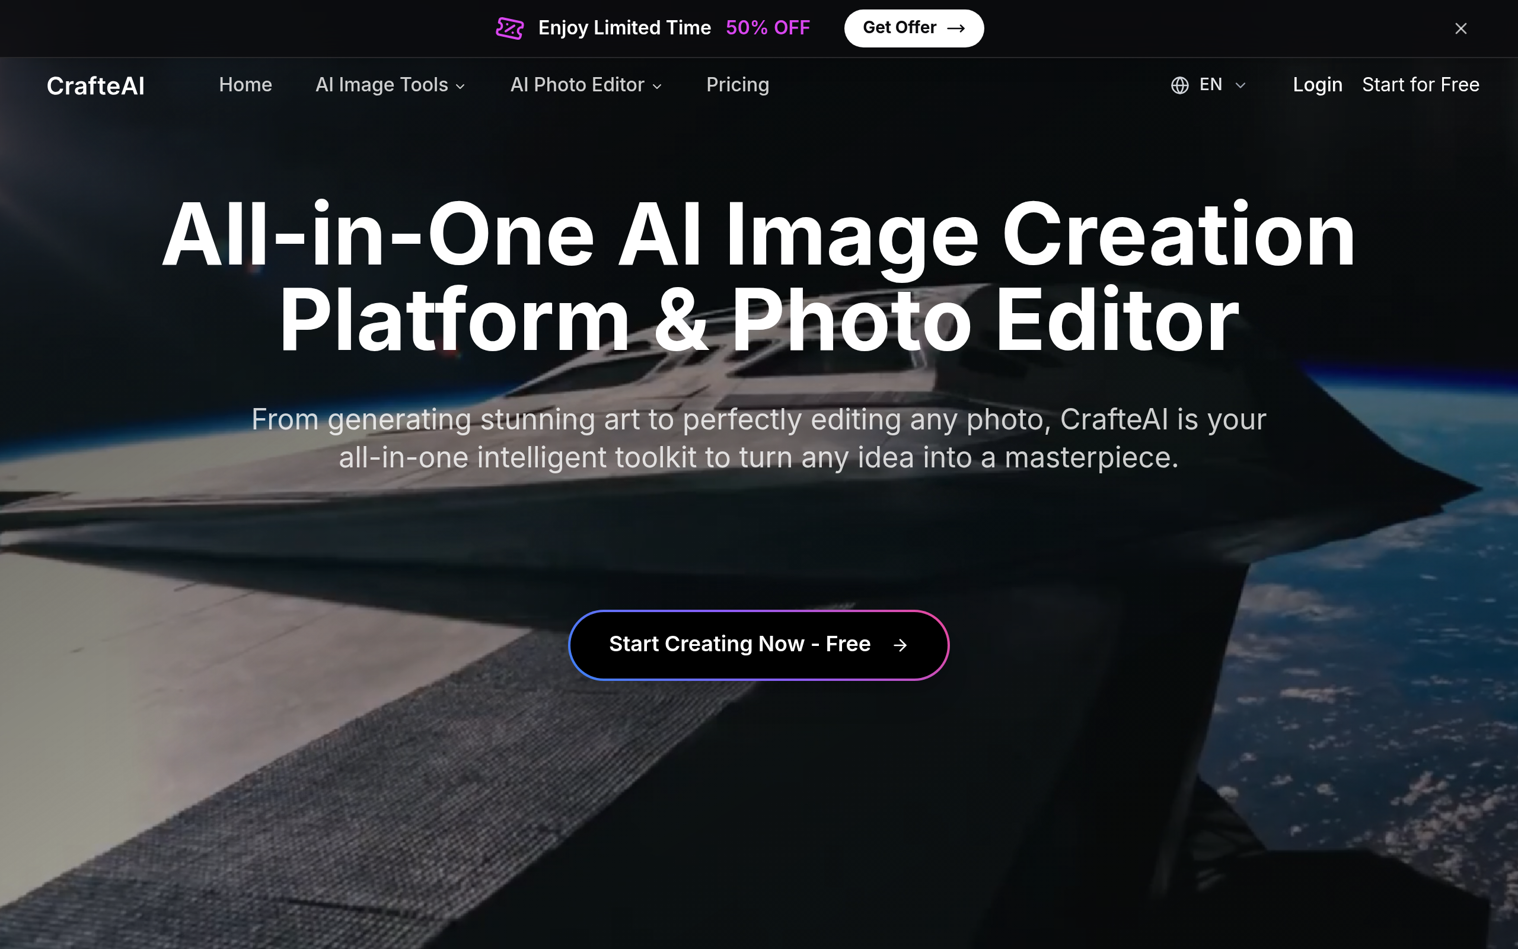Open the Pricing page
1518x949 pixels.
tap(738, 85)
